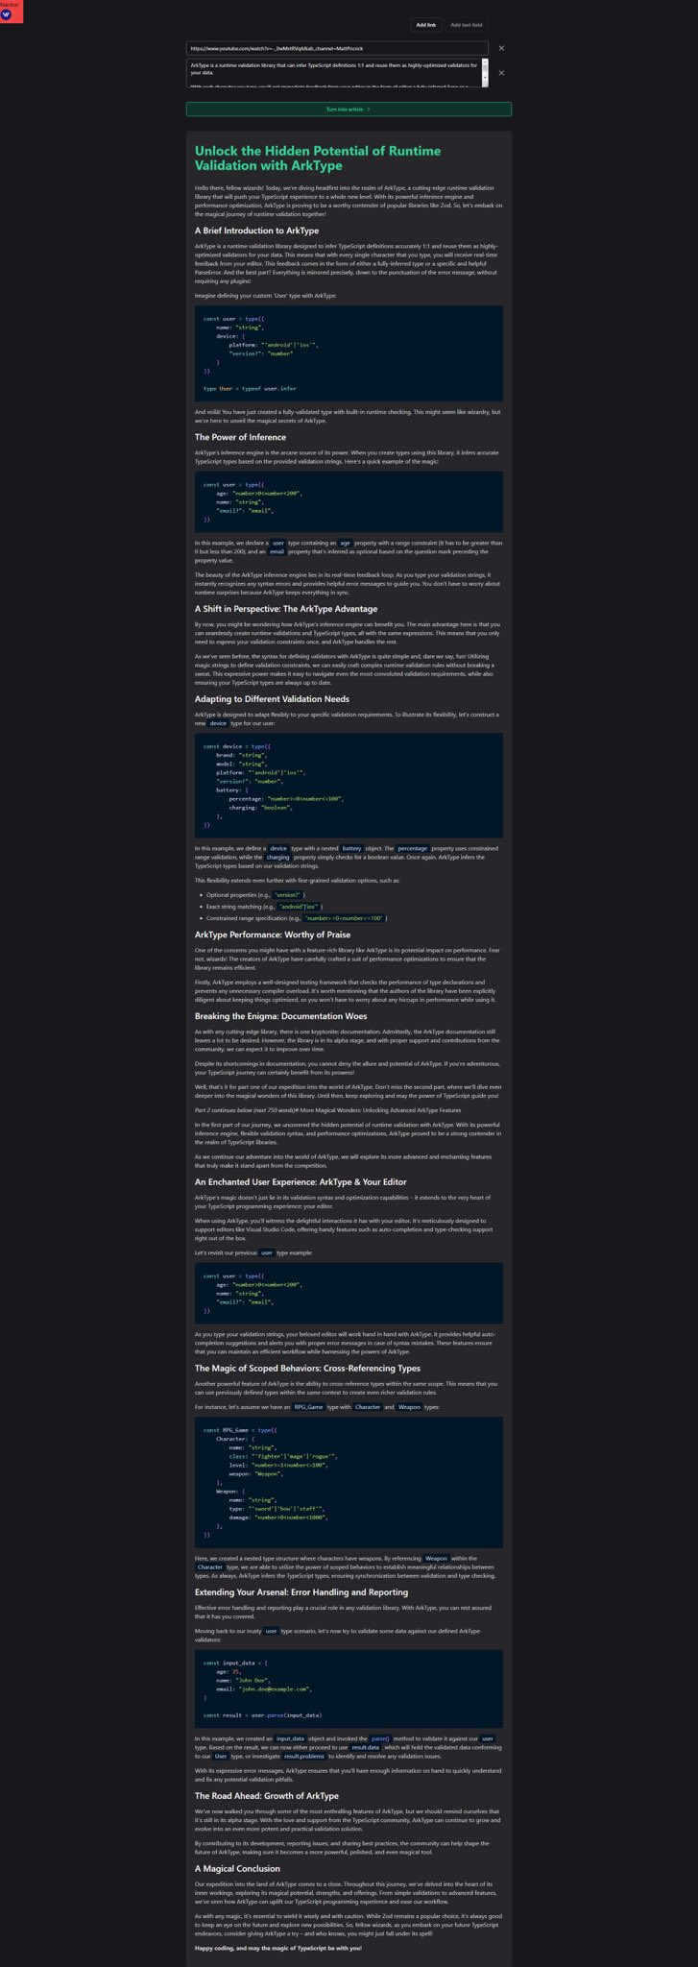Click heading 'Extending Your Arsenal: Error Handling and Reporting'

click(x=301, y=1591)
